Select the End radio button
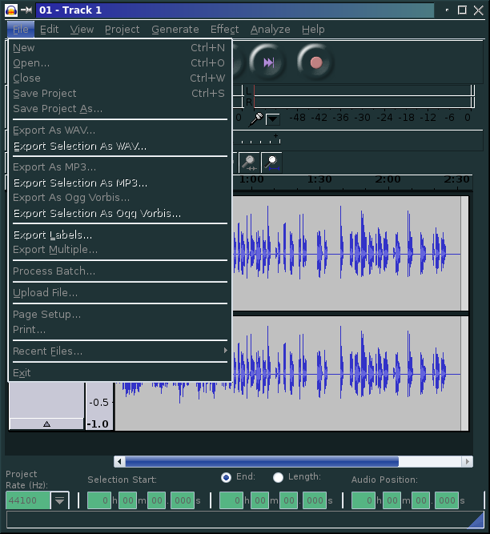The image size is (490, 534). (226, 477)
